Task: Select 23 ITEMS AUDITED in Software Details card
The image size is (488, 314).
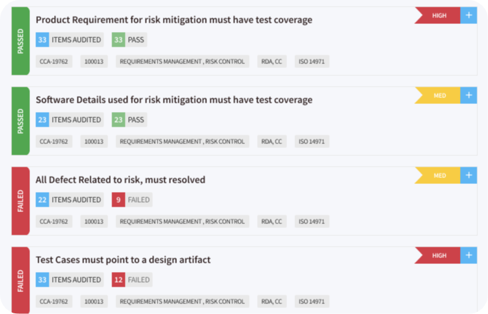Action: click(69, 120)
